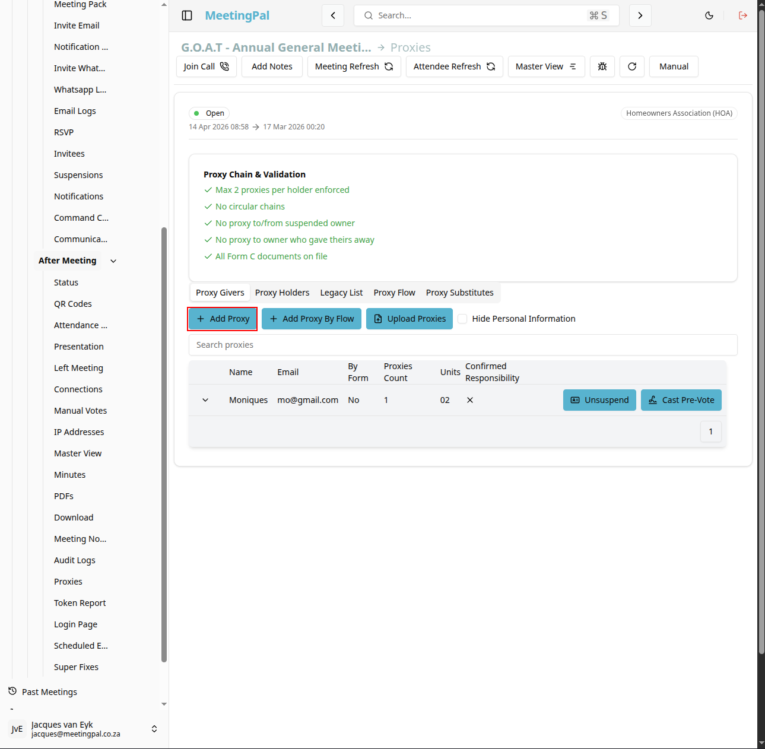Collapse the After Meeting section
The height and width of the screenshot is (749, 765).
point(113,261)
